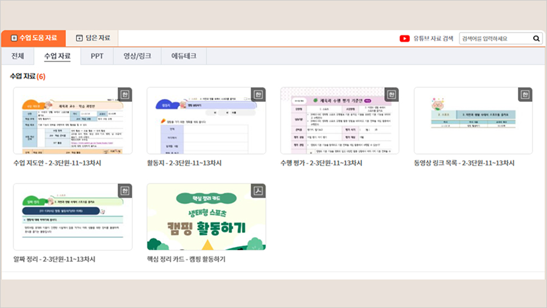The width and height of the screenshot is (547, 308).
Task: Click the search magnifier icon
Action: tap(536, 38)
